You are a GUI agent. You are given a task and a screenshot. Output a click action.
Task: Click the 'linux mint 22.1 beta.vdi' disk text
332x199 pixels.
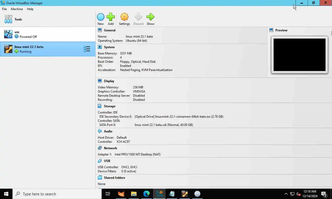[x=150, y=125]
